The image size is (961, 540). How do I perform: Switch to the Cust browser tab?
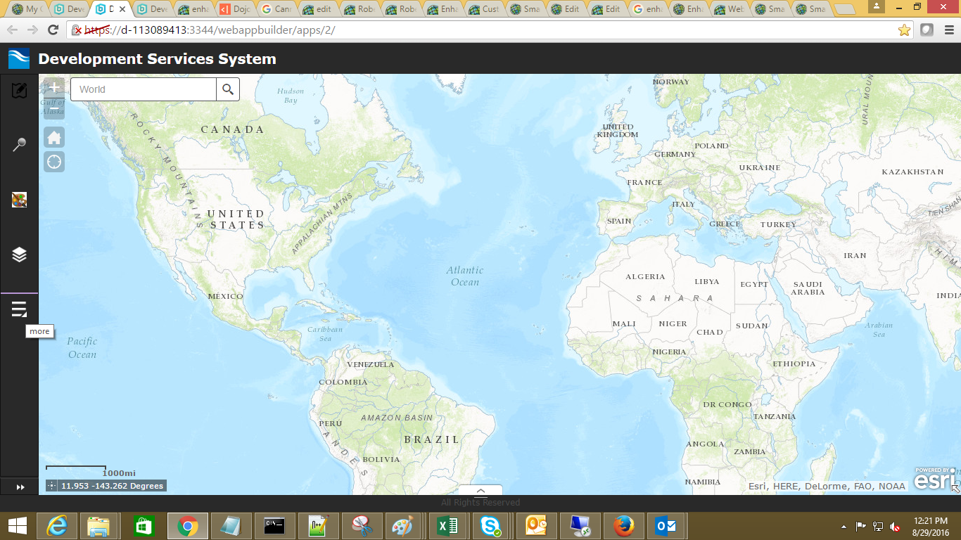483,10
